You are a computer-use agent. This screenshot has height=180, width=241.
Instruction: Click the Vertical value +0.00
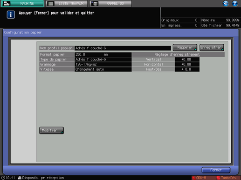pyautogui.click(x=187, y=60)
